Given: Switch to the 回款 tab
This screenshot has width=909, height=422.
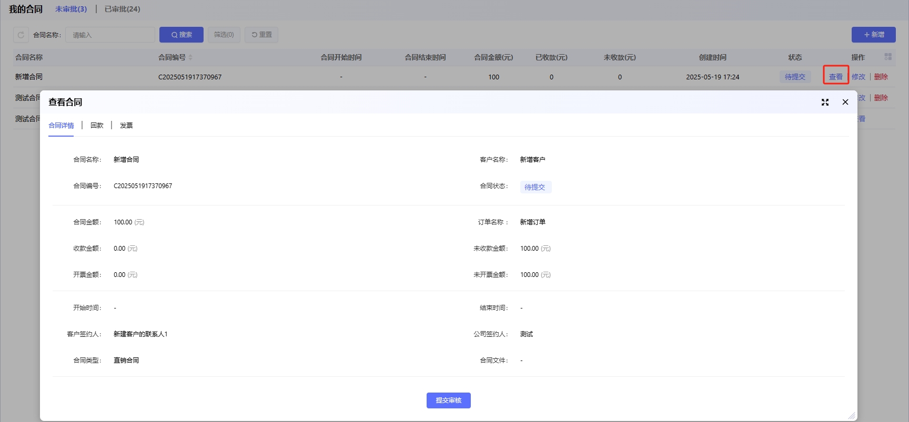Looking at the screenshot, I should [97, 126].
